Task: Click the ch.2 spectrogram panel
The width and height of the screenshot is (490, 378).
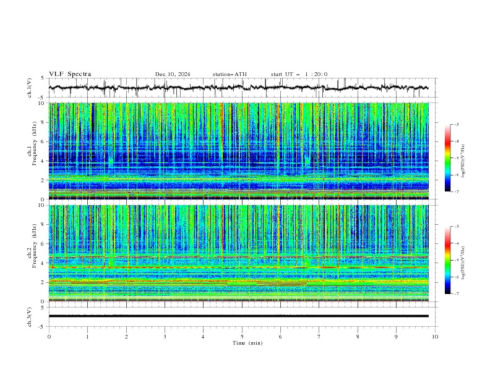Action: (x=239, y=253)
